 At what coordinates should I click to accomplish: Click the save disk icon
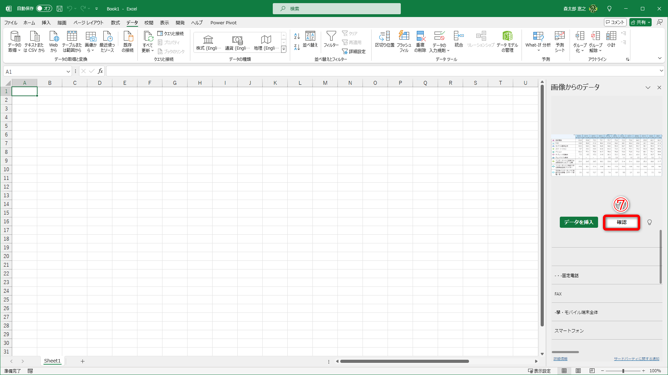tap(59, 9)
